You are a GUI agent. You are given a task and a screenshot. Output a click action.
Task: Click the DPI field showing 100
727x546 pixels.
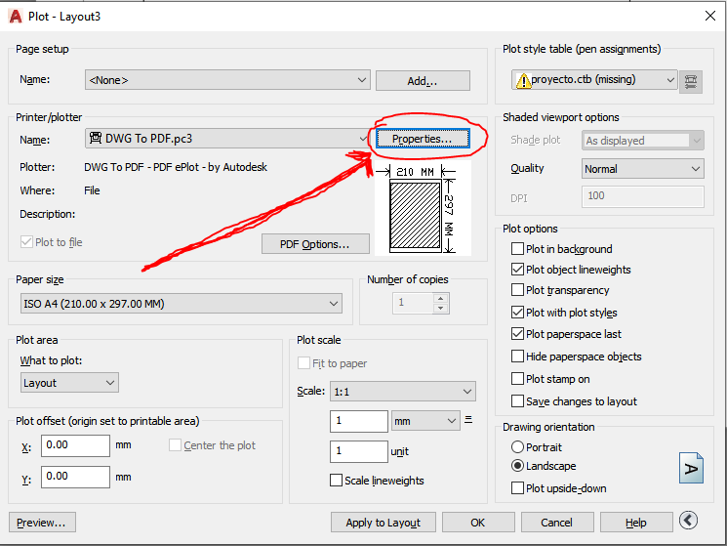pyautogui.click(x=643, y=196)
